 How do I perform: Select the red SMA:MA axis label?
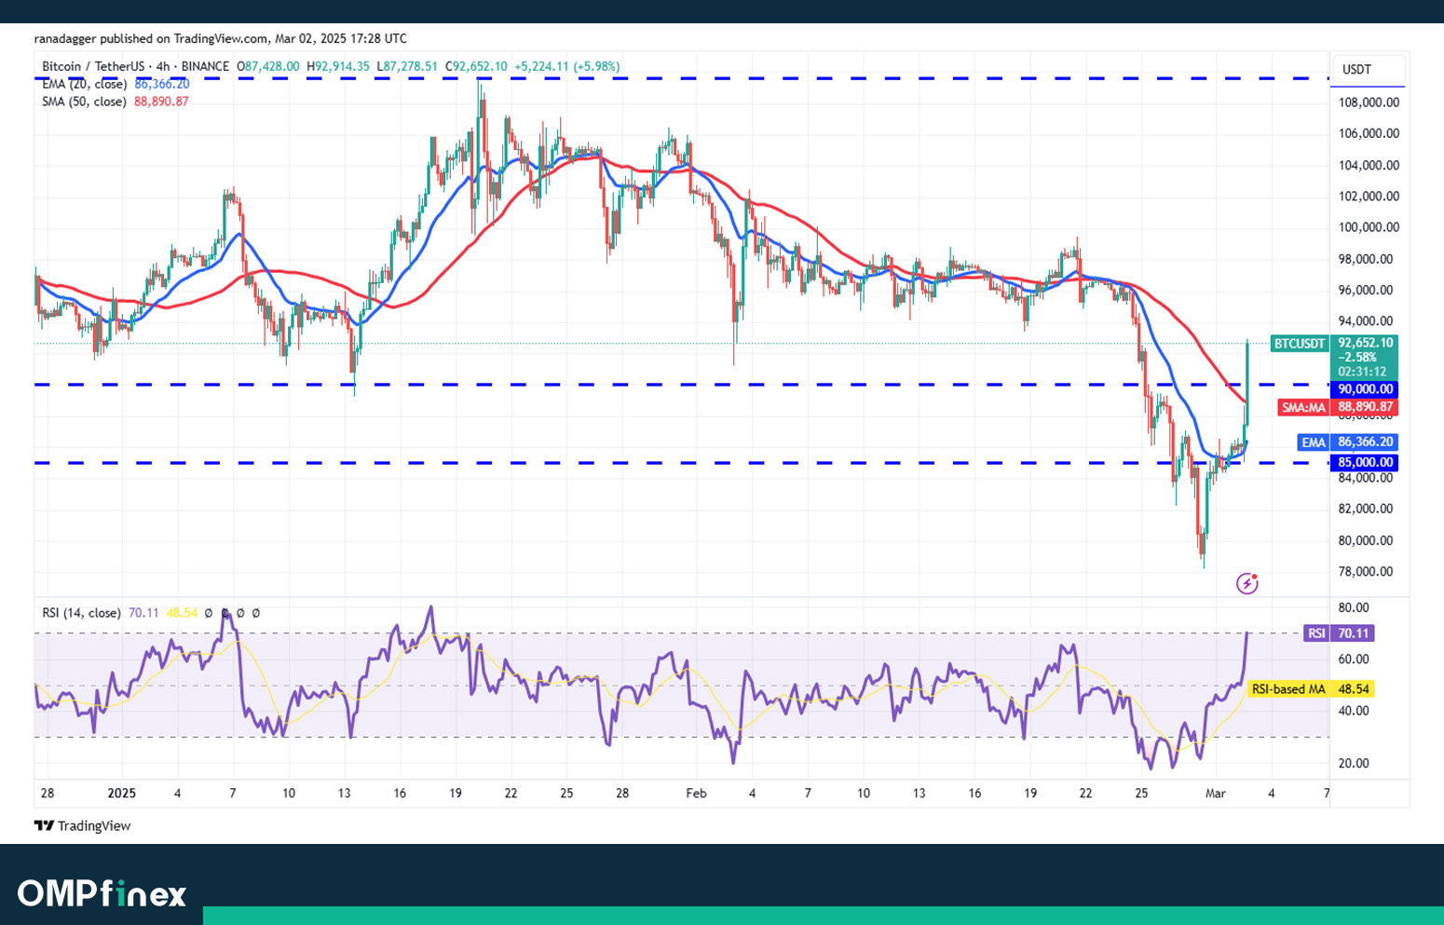(x=1302, y=407)
